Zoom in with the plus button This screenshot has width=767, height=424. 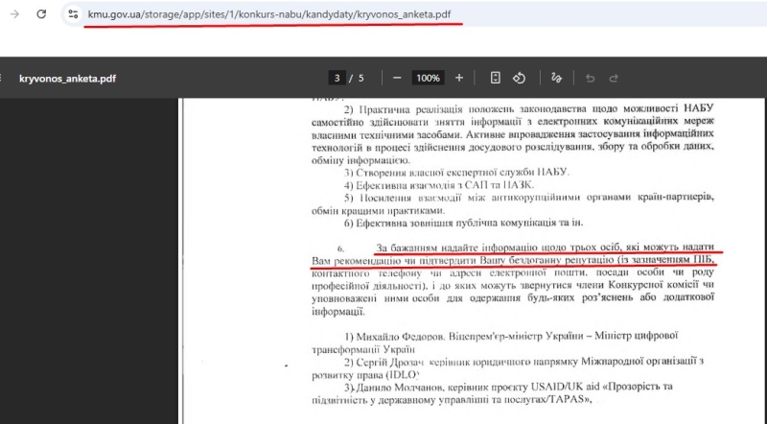459,78
